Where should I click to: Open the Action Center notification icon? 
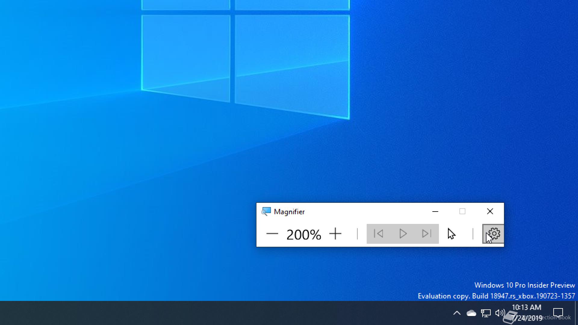pyautogui.click(x=558, y=313)
